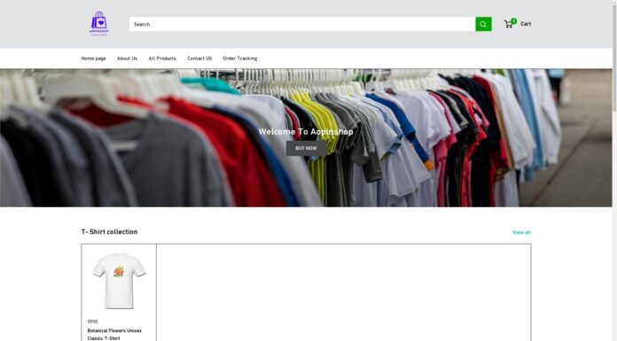Click Botanical Flowers Unisex Classic T-Shirt title

[x=114, y=334]
